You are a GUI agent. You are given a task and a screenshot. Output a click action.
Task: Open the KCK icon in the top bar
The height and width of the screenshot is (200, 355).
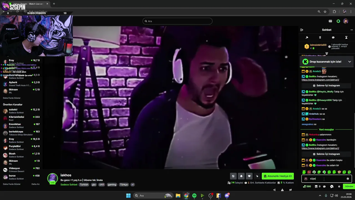tap(330, 21)
